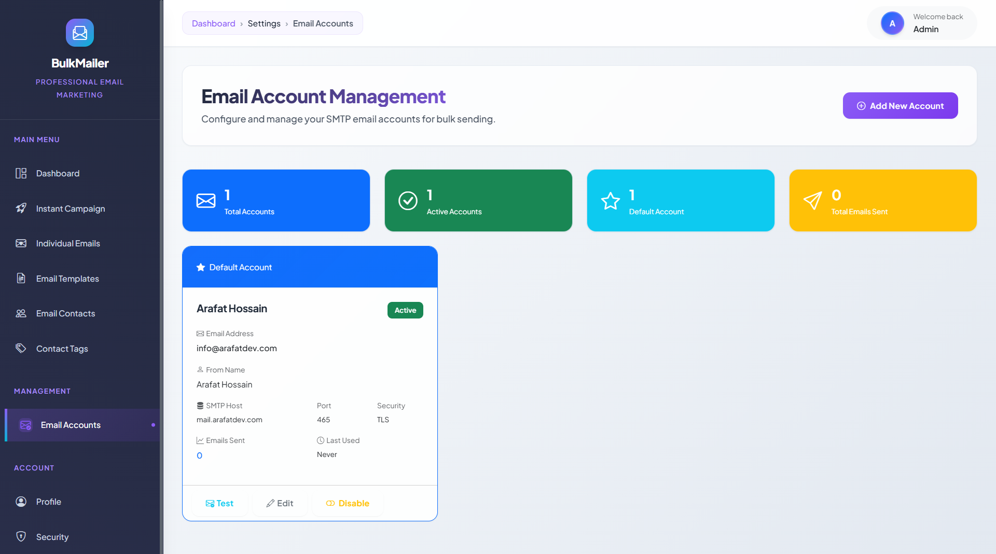The image size is (996, 554).
Task: Open the Welcome back Admin user panel
Action: click(x=922, y=23)
